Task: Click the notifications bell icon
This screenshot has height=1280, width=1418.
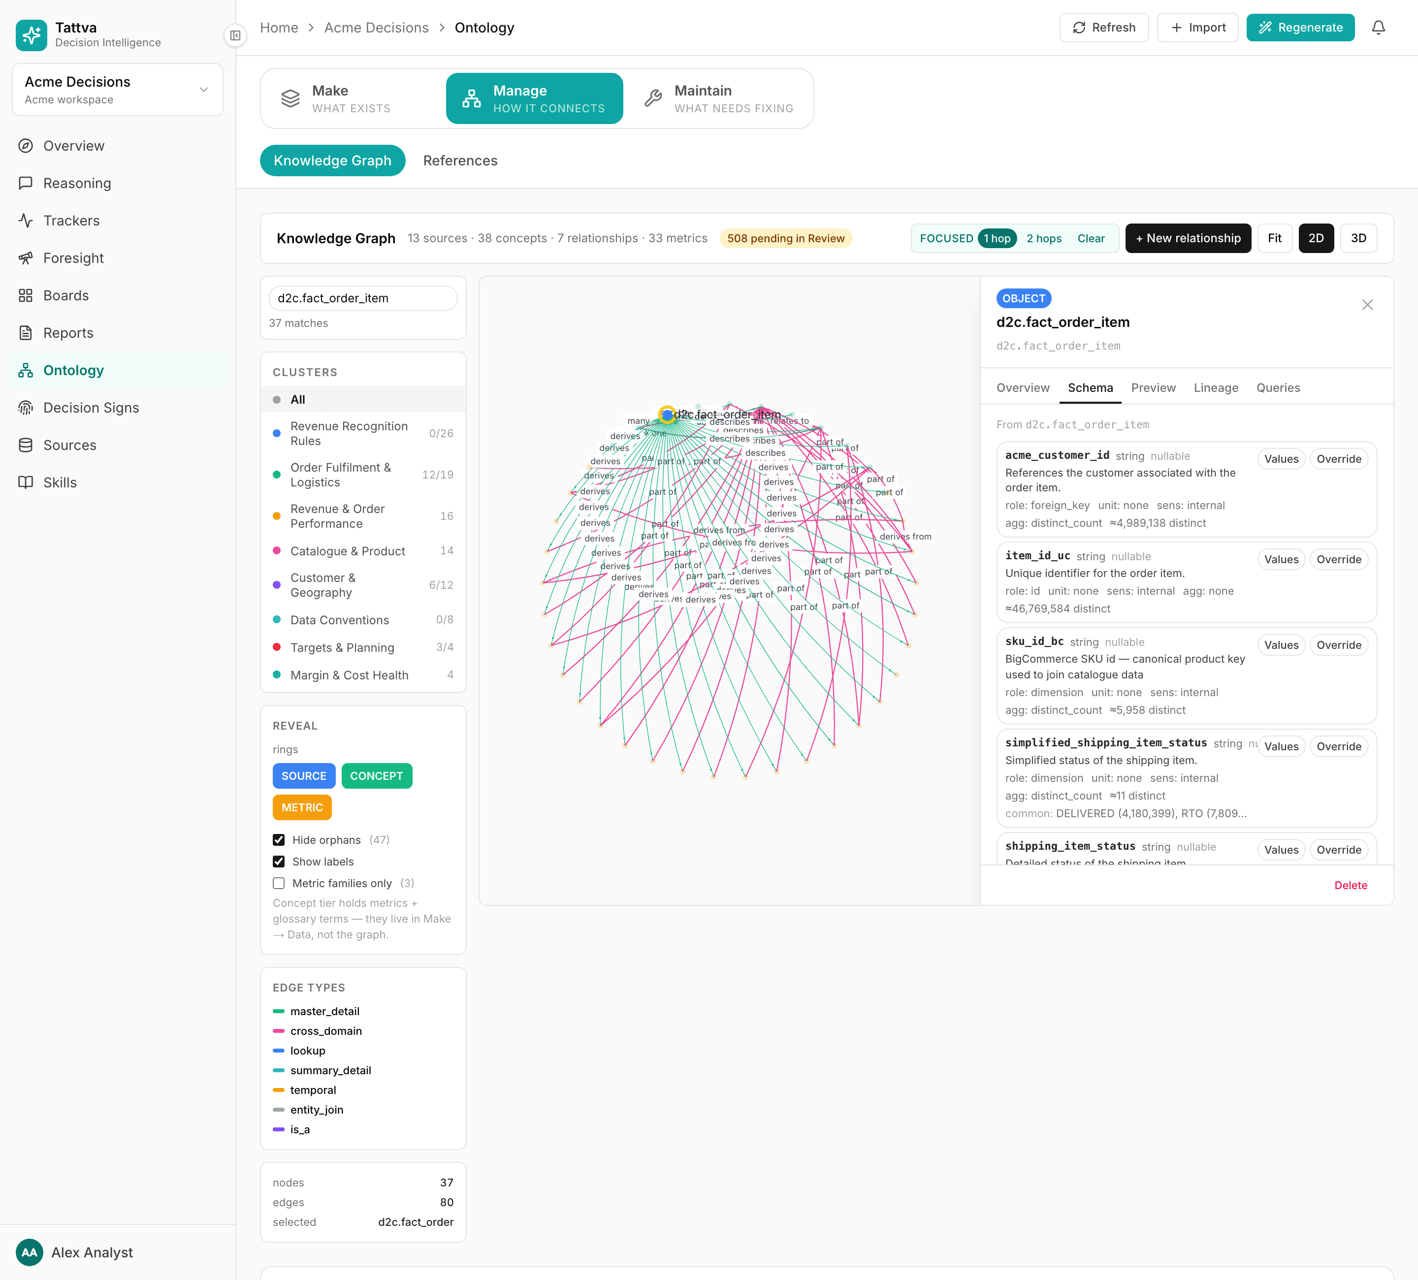Action: 1378,28
